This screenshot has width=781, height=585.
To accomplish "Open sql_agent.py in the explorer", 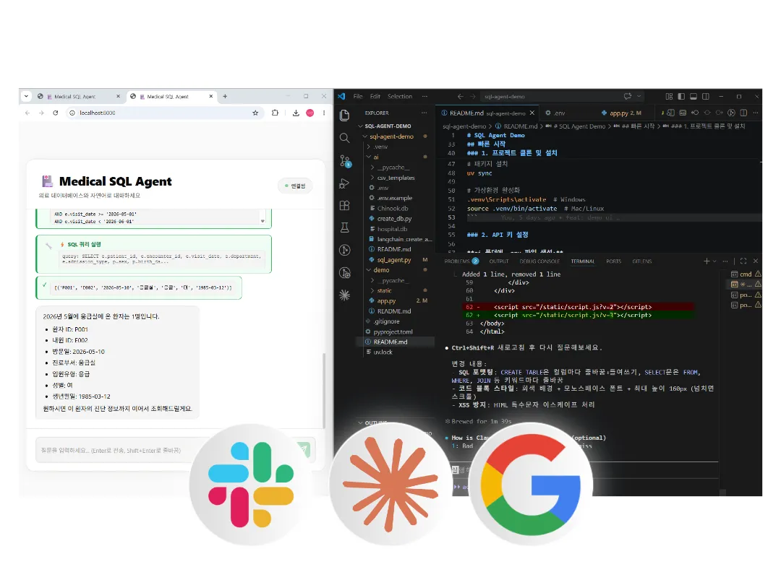I will (394, 260).
